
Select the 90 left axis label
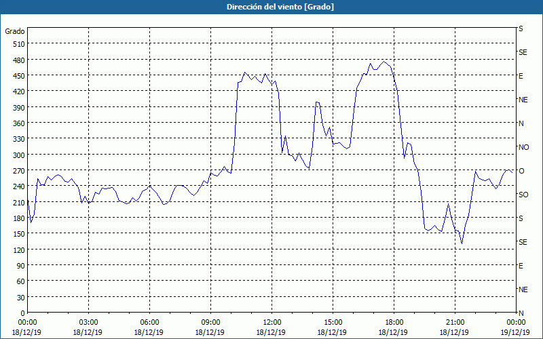(x=21, y=266)
